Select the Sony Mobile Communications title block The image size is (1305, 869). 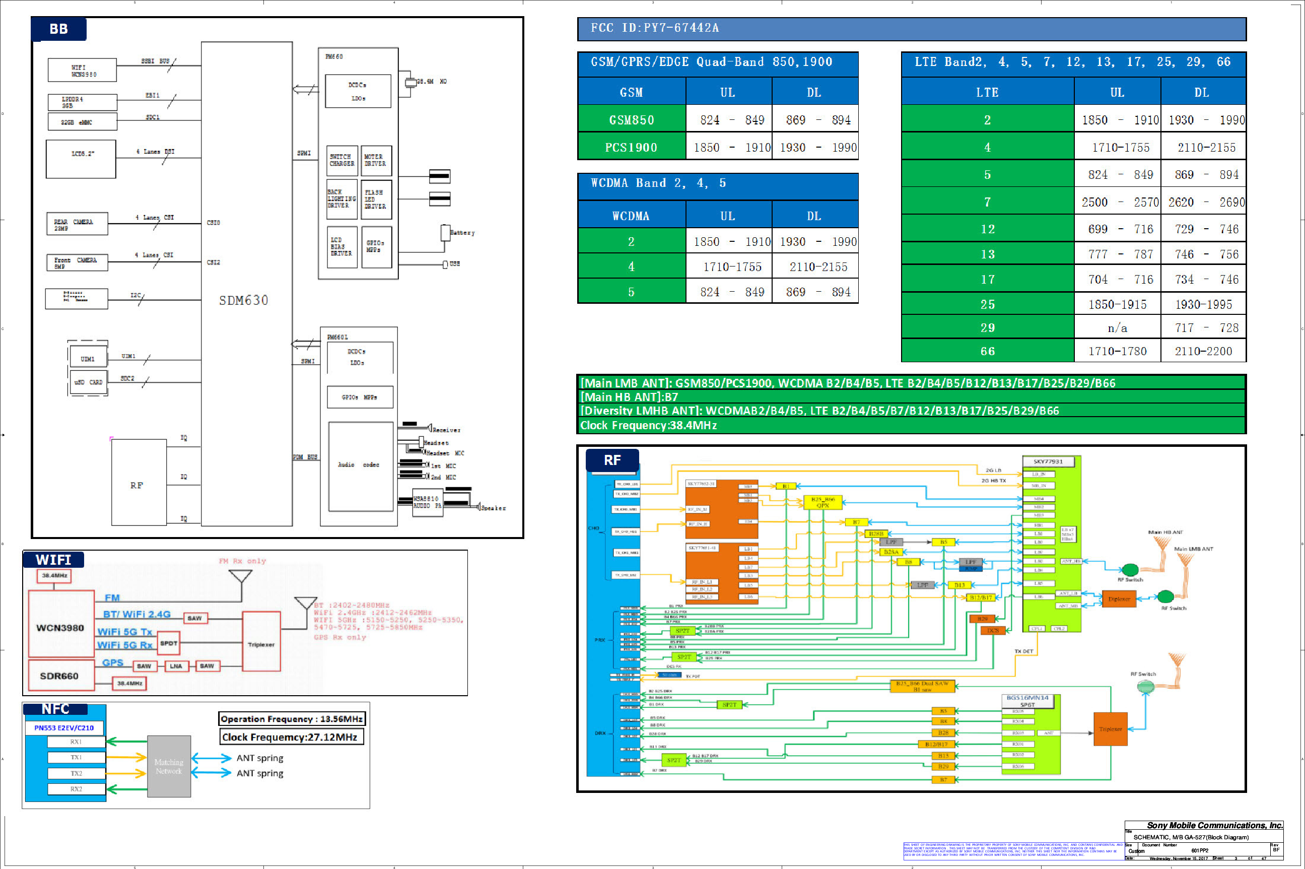click(1204, 840)
